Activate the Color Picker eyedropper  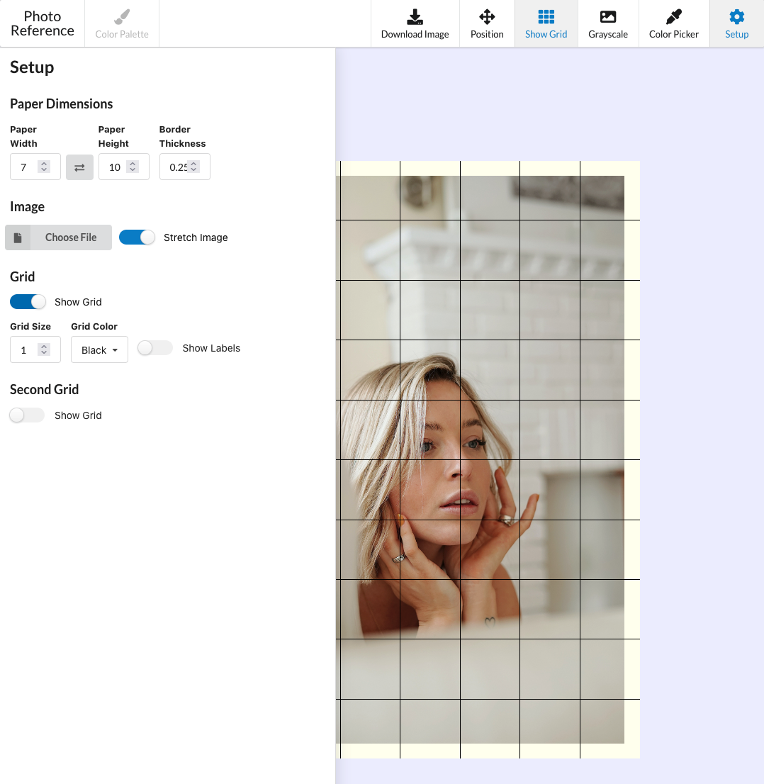pyautogui.click(x=673, y=24)
